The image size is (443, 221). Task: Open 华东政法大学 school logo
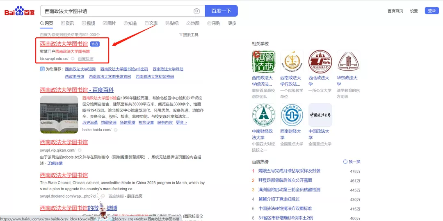348,62
